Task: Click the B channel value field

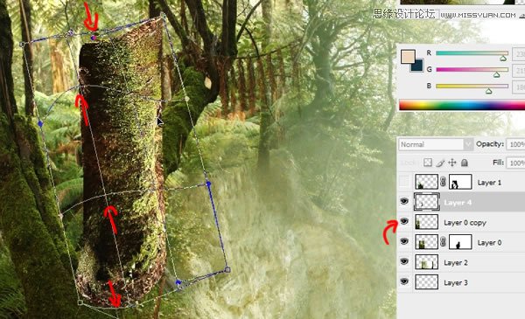Action: (x=519, y=87)
